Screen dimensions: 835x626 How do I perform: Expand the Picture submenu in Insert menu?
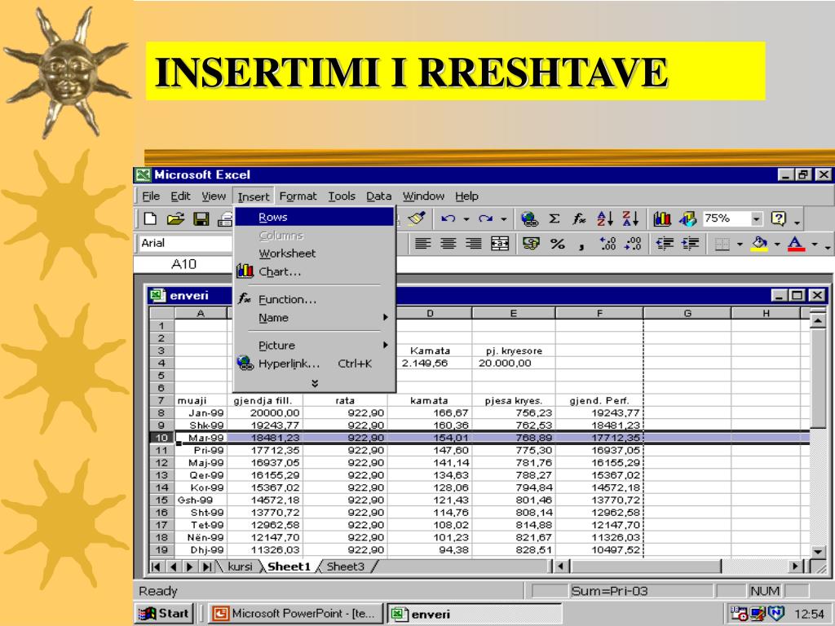[385, 345]
